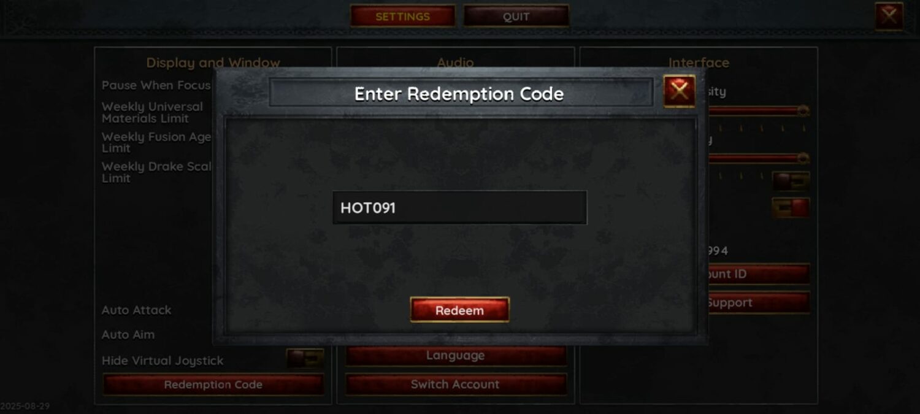This screenshot has width=920, height=414.
Task: Open the Redemption Code button
Action: pos(213,385)
